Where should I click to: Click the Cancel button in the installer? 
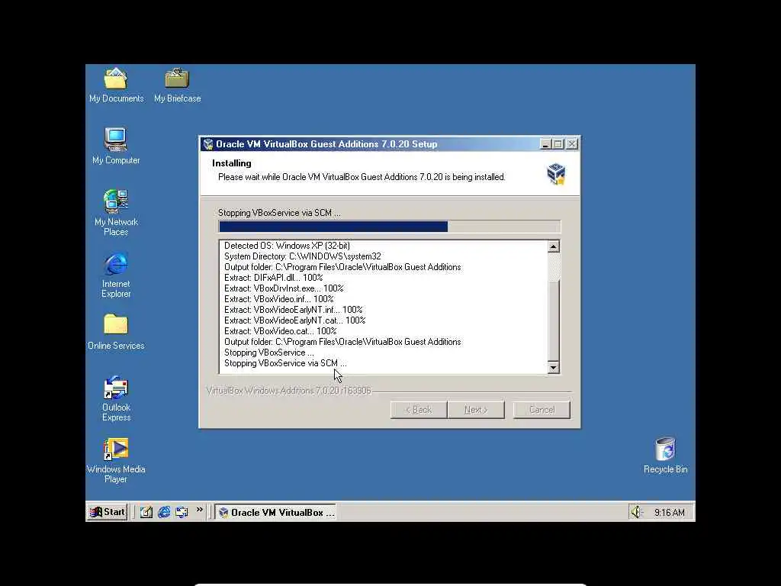point(542,410)
